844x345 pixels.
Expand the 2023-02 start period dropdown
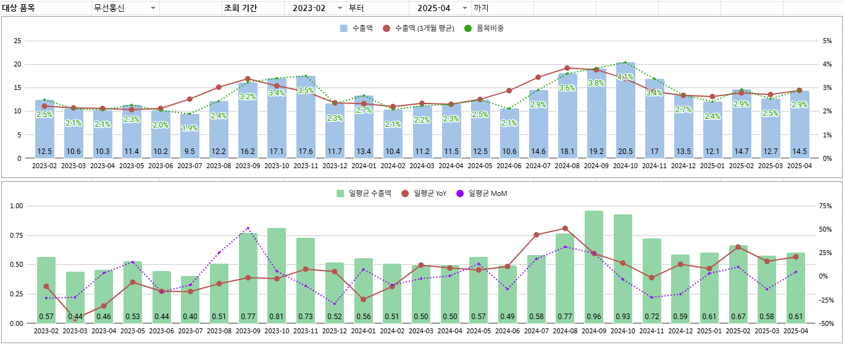(340, 8)
